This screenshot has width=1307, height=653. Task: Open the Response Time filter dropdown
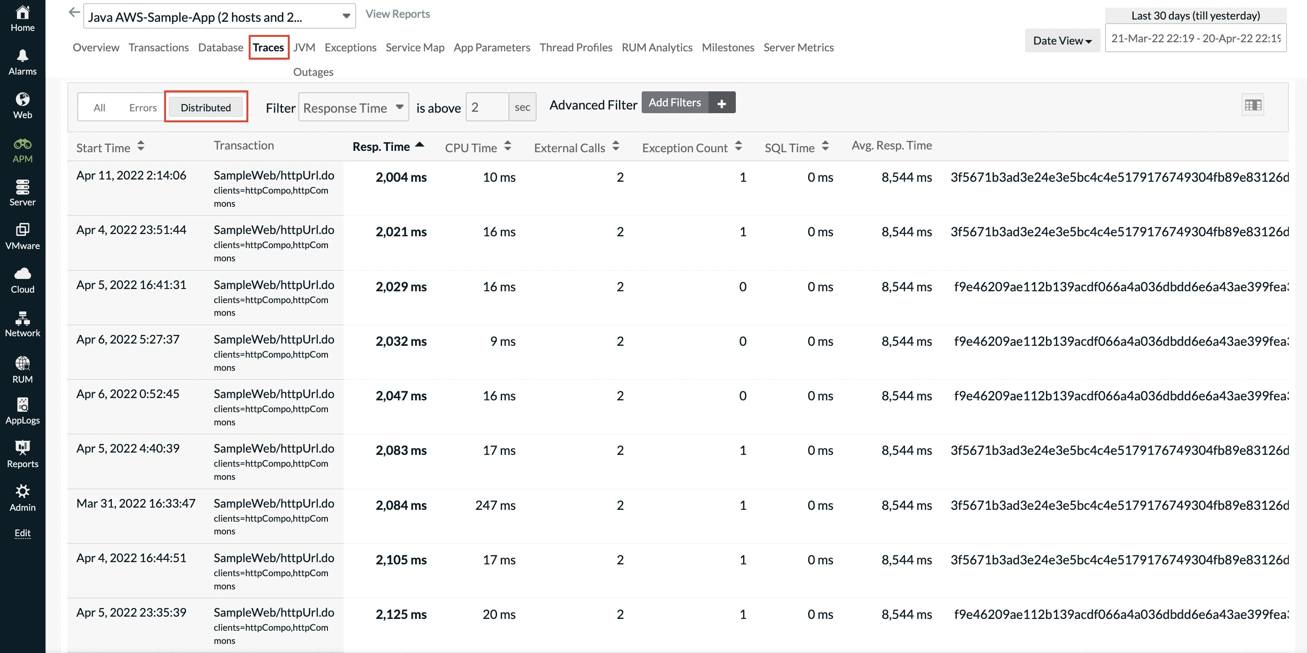[x=353, y=107]
